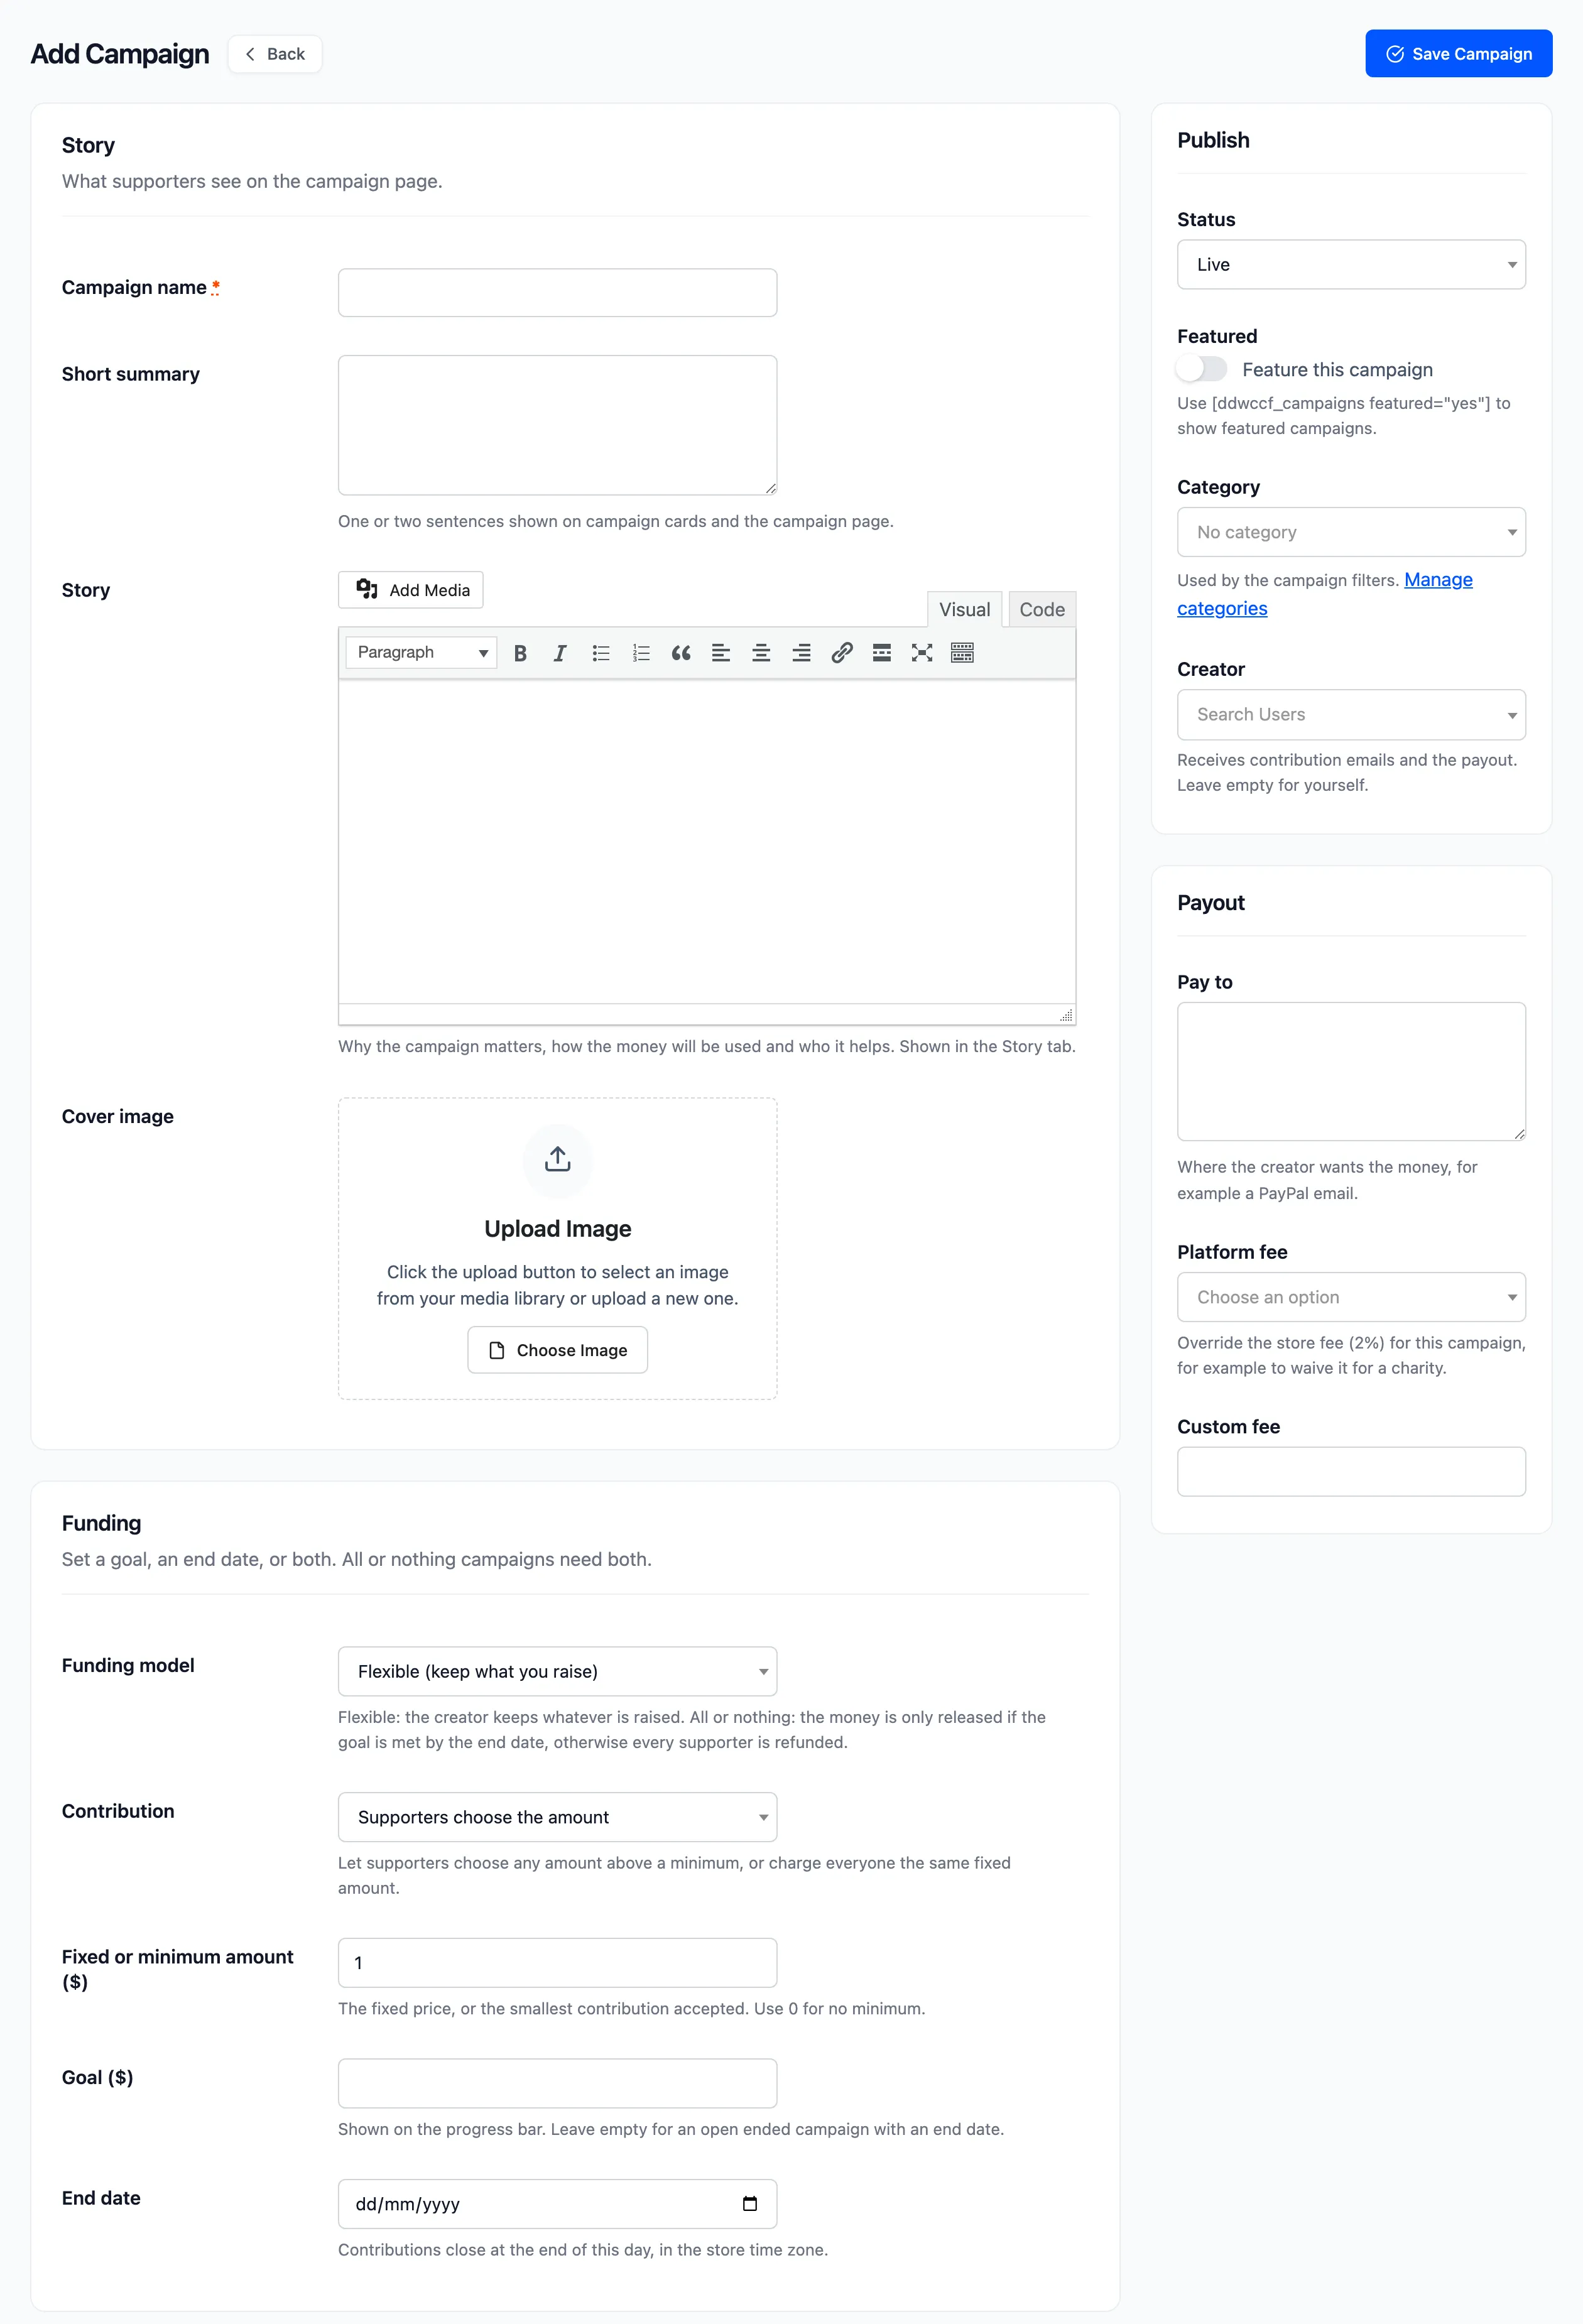Click the Save Campaign button
Image resolution: width=1583 pixels, height=2324 pixels.
(1458, 54)
